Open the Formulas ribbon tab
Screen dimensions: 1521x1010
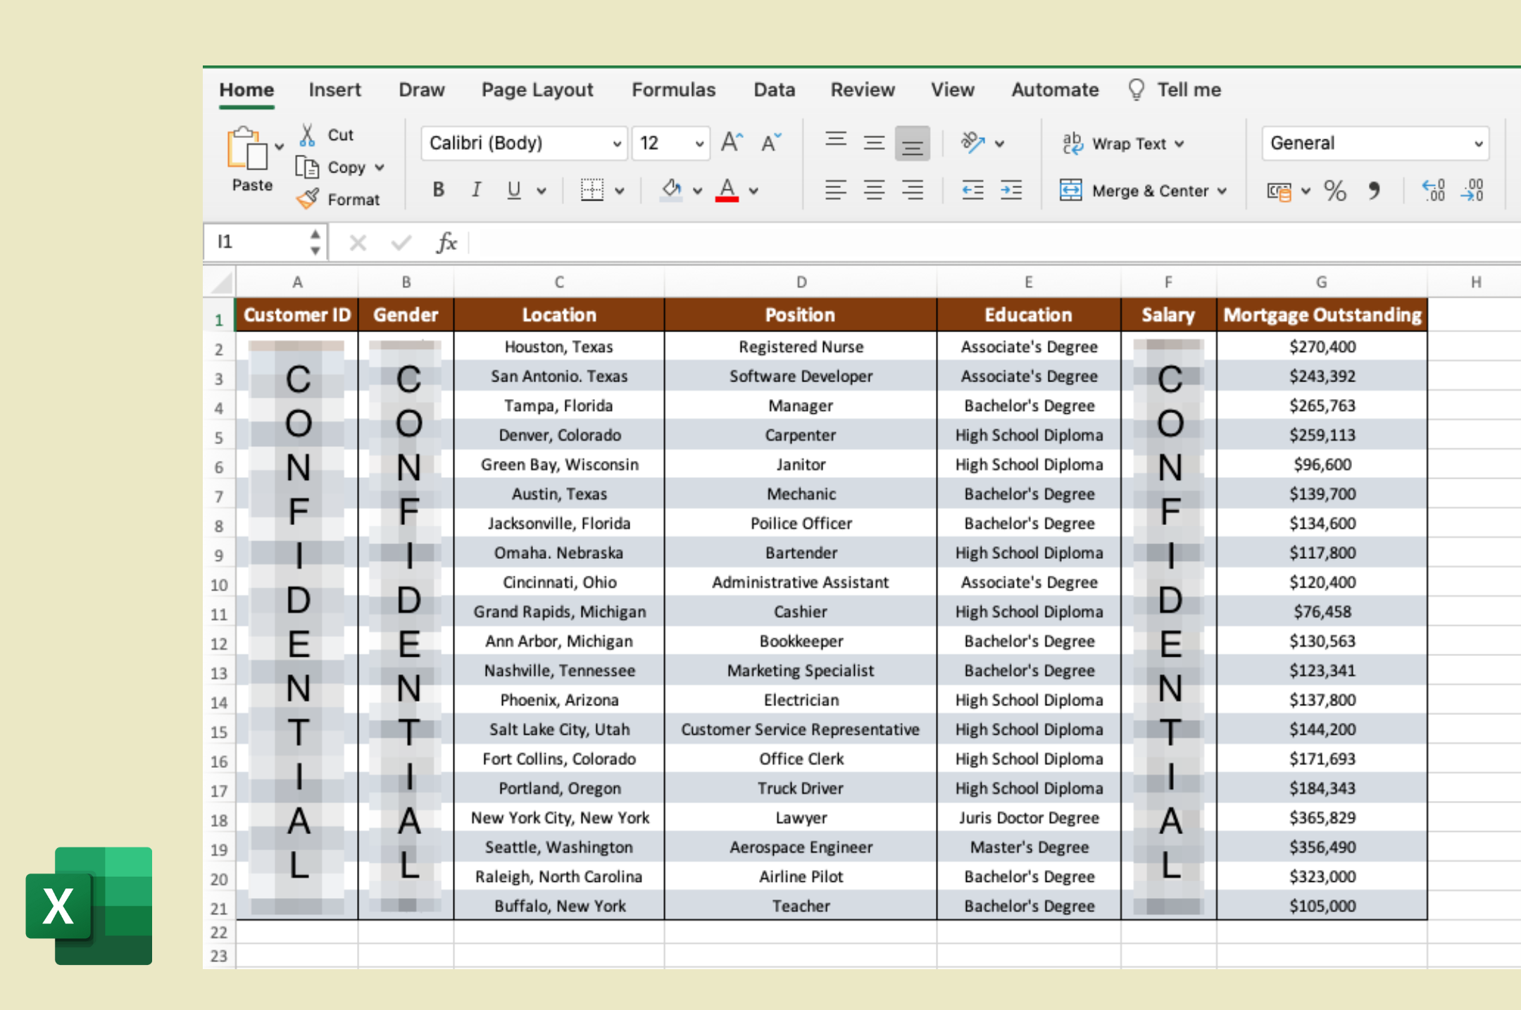pyautogui.click(x=672, y=90)
